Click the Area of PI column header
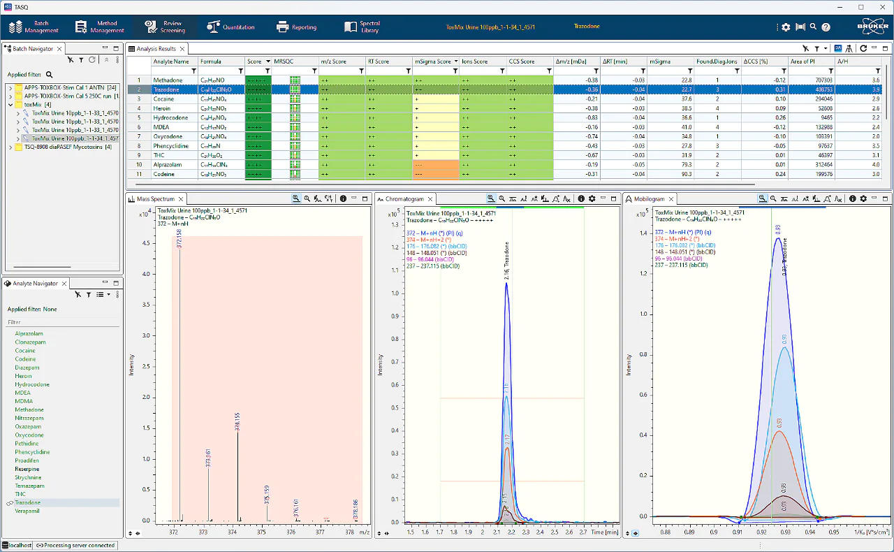The height and width of the screenshot is (552, 894). click(x=812, y=61)
